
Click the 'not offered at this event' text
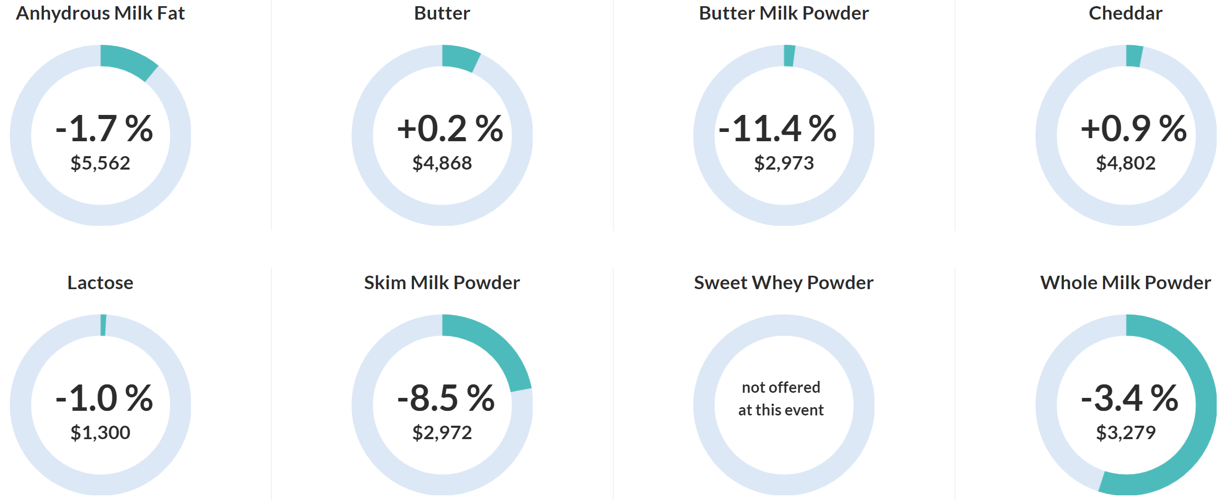pos(781,398)
